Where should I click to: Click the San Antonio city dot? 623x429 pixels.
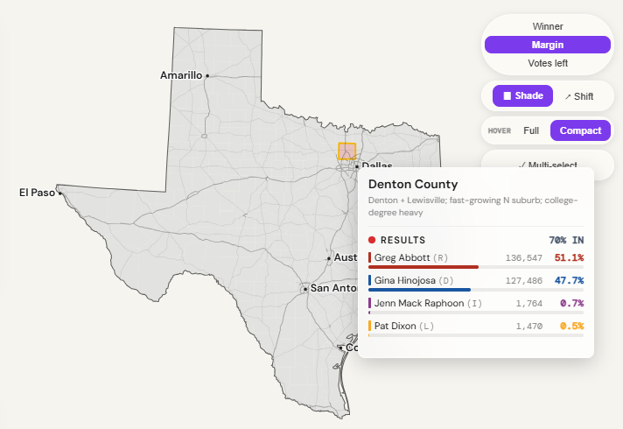click(305, 289)
